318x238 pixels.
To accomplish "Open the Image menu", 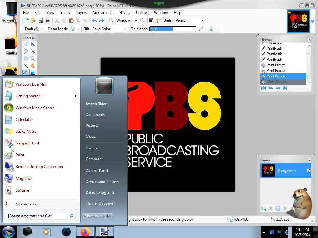I will click(x=65, y=12).
